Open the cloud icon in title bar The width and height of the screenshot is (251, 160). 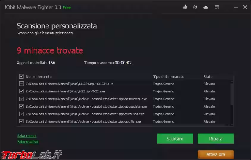(x=206, y=7)
